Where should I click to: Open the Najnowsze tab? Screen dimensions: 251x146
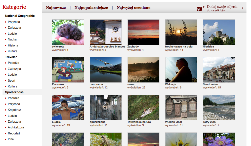[56, 8]
